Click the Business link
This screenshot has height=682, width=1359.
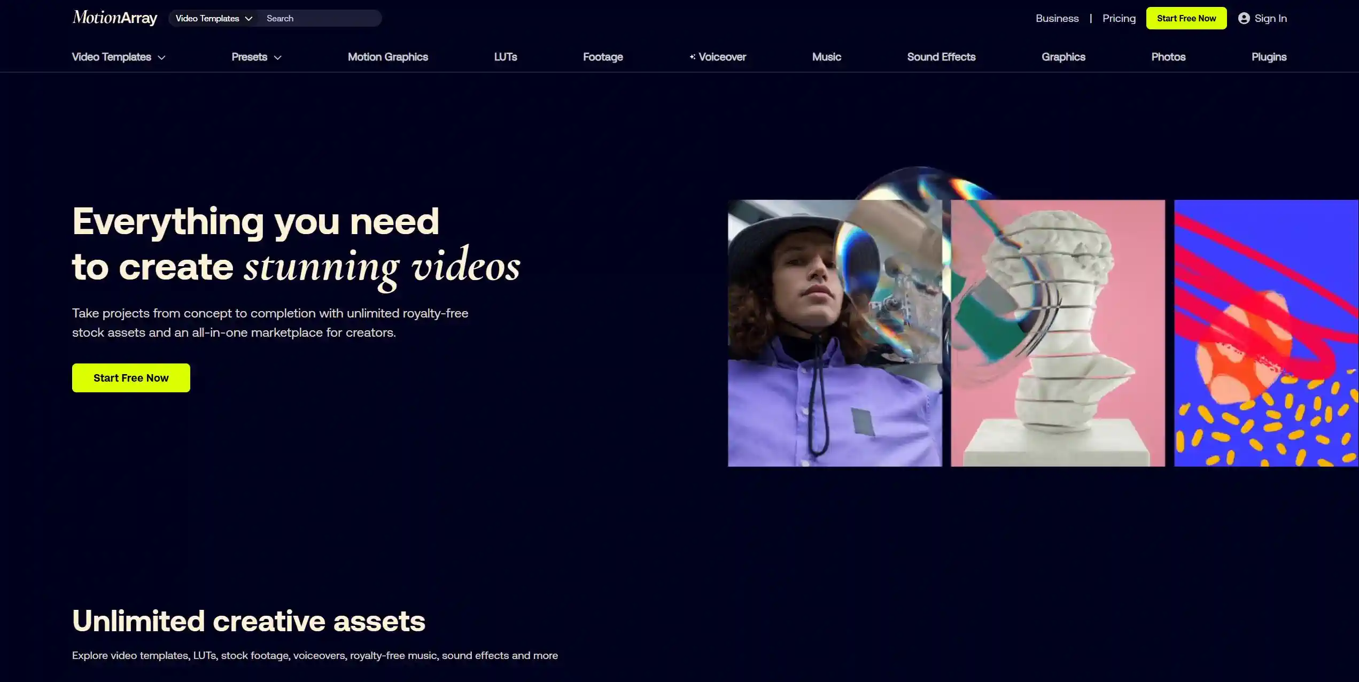pos(1057,18)
